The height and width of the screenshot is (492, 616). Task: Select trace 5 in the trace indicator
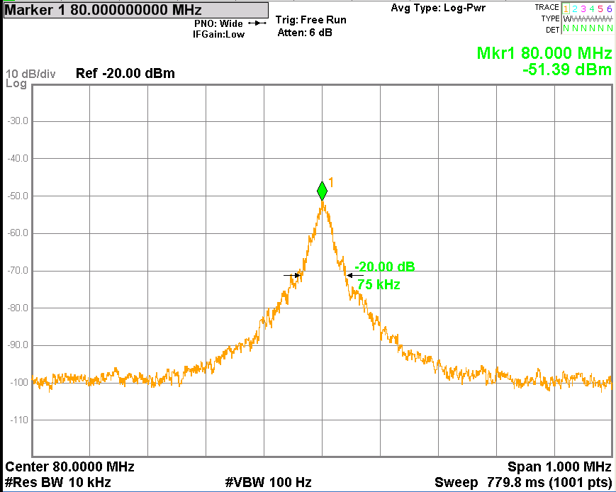[x=600, y=8]
